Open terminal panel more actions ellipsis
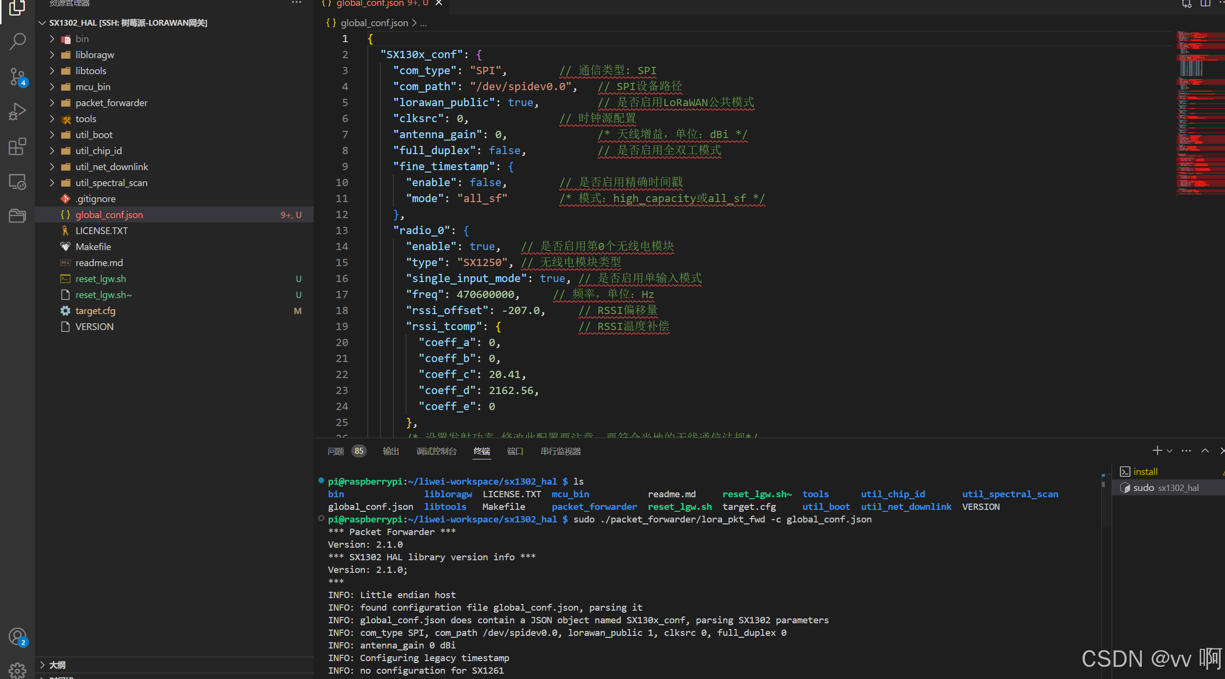 click(1186, 451)
